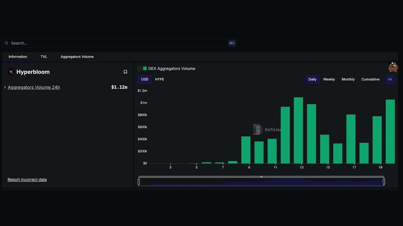Click the embed code icon
This screenshot has width=403, height=226.
[390, 79]
